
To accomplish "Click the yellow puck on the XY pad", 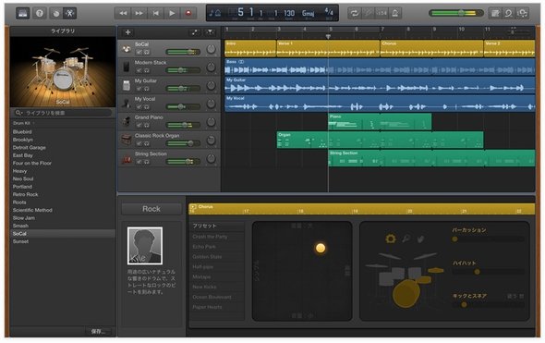I will (x=321, y=248).
